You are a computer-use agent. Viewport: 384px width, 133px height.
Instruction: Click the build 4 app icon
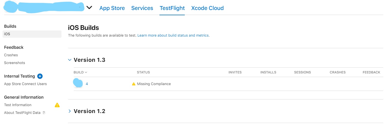click(x=78, y=83)
